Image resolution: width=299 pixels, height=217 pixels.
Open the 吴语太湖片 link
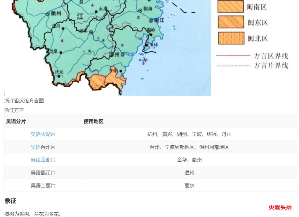(43, 134)
